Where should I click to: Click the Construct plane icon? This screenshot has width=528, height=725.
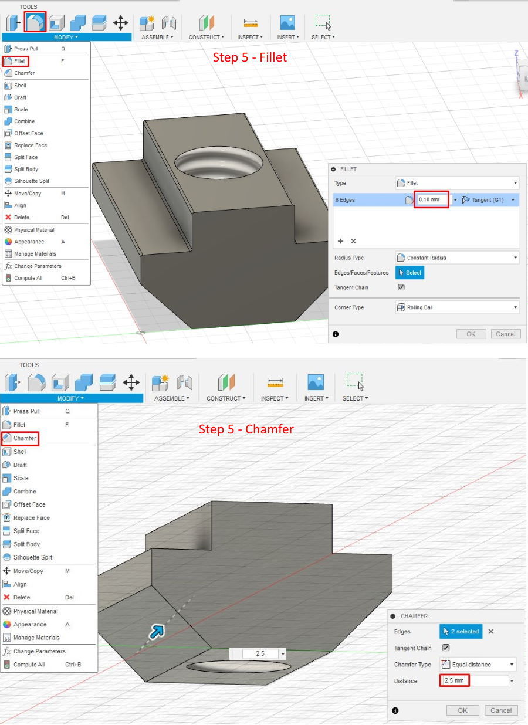(x=206, y=22)
